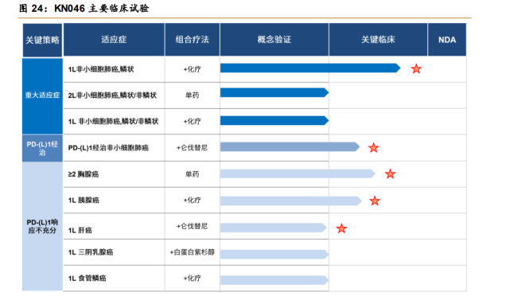Click the progress bar for 1L 胰腺癌
This screenshot has height=296, width=510.
(290, 201)
